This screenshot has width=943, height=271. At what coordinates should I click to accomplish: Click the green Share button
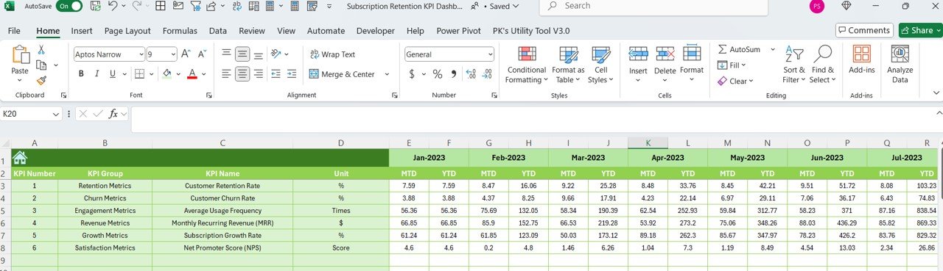[920, 30]
